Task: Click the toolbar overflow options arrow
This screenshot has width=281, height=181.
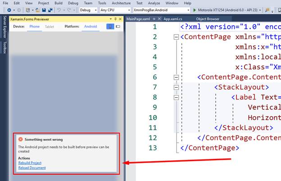Action: (x=272, y=11)
